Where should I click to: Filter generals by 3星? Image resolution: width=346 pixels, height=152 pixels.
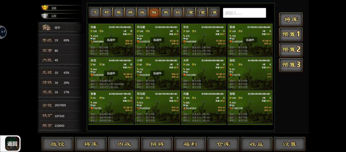pos(190,12)
